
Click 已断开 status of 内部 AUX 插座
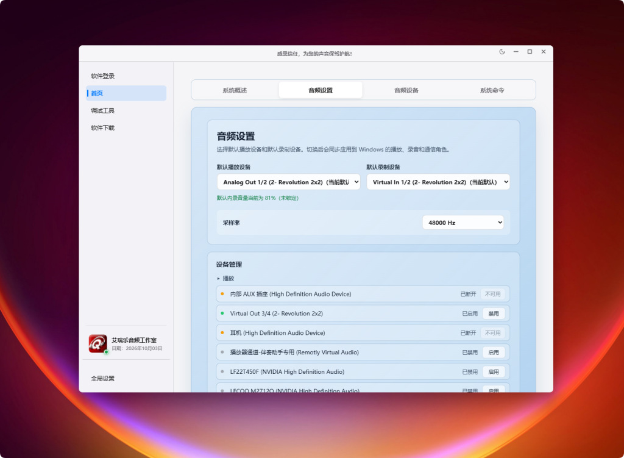[x=468, y=294]
